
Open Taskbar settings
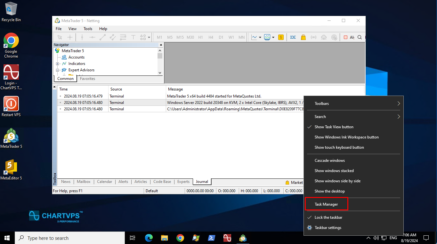point(328,228)
